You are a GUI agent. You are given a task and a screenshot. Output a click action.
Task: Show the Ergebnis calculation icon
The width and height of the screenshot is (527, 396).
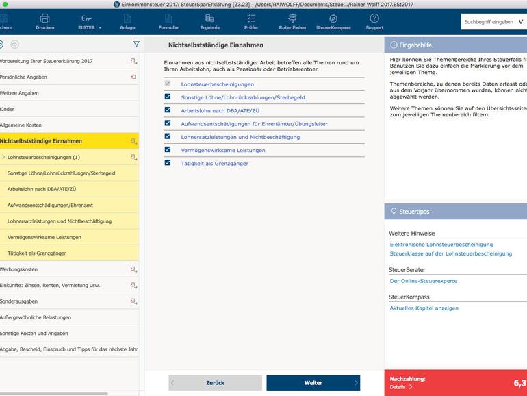209,18
